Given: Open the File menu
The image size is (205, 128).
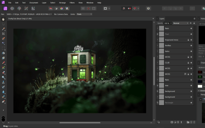Looking at the screenshot, I should pyautogui.click(x=10, y=3).
